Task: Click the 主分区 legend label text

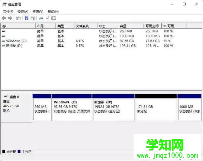Action: click(x=26, y=152)
